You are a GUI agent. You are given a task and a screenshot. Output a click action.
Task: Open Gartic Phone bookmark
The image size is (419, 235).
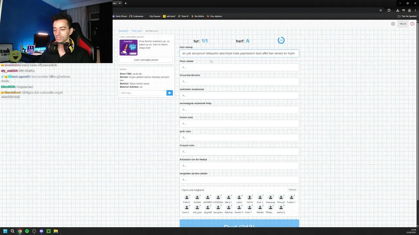[120, 16]
